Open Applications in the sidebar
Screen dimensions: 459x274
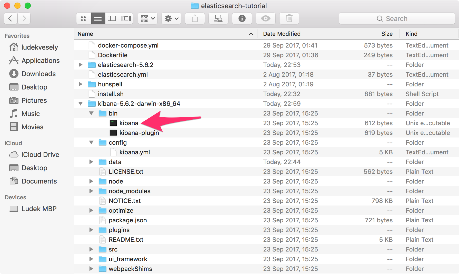(34, 61)
